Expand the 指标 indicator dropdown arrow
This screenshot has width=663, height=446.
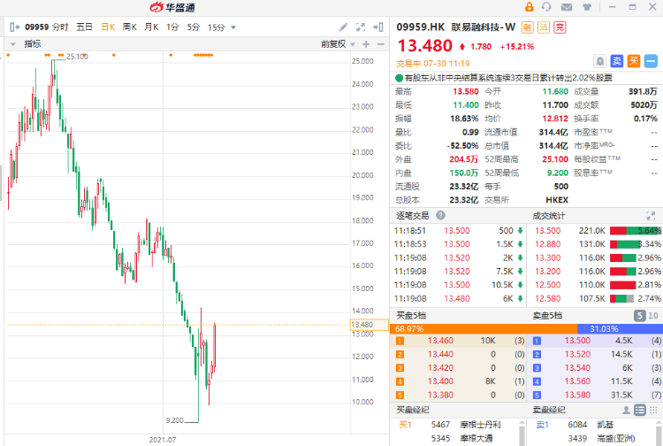13,44
